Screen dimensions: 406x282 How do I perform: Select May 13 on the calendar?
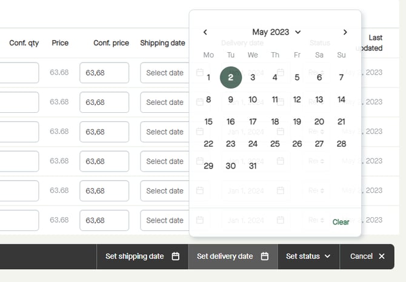319,99
